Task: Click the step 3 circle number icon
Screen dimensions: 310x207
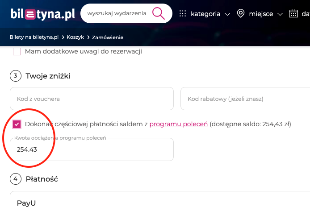Action: click(x=16, y=76)
